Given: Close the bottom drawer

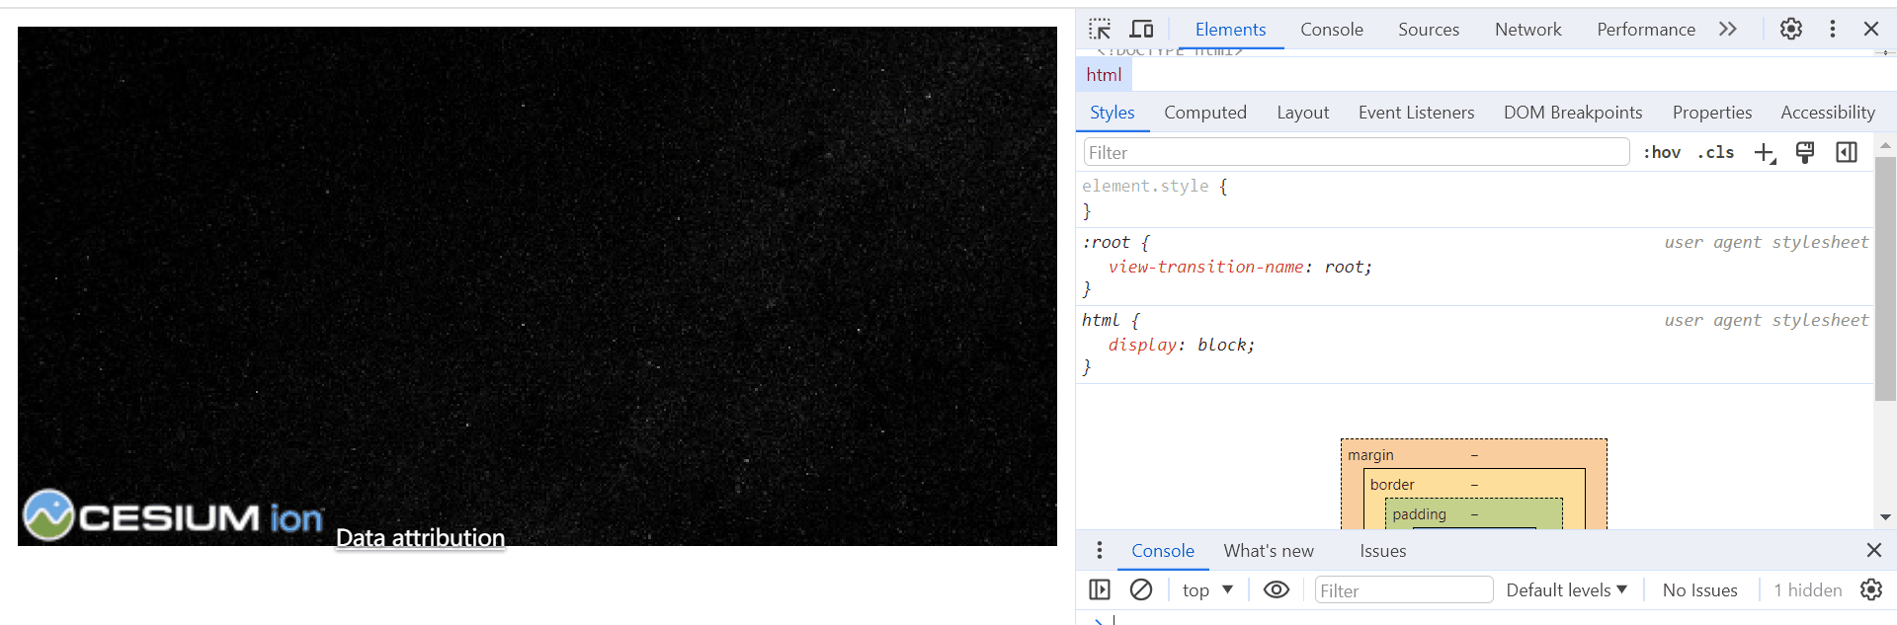Looking at the screenshot, I should pos(1874,550).
